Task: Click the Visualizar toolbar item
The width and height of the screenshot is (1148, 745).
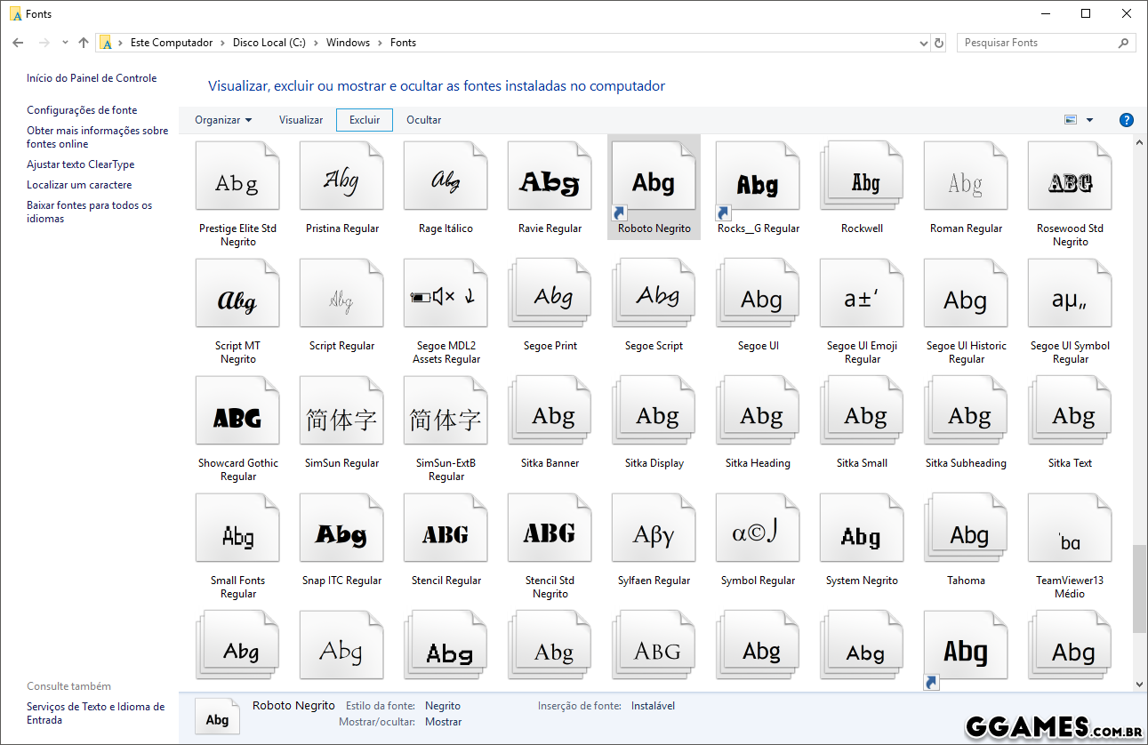Action: [x=301, y=120]
